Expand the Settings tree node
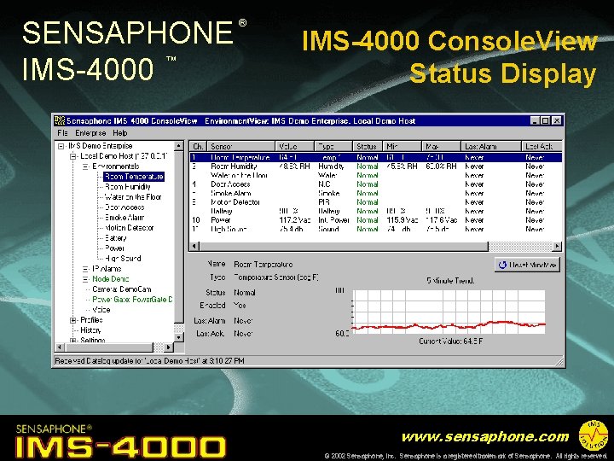The width and height of the screenshot is (614, 461). point(72,341)
